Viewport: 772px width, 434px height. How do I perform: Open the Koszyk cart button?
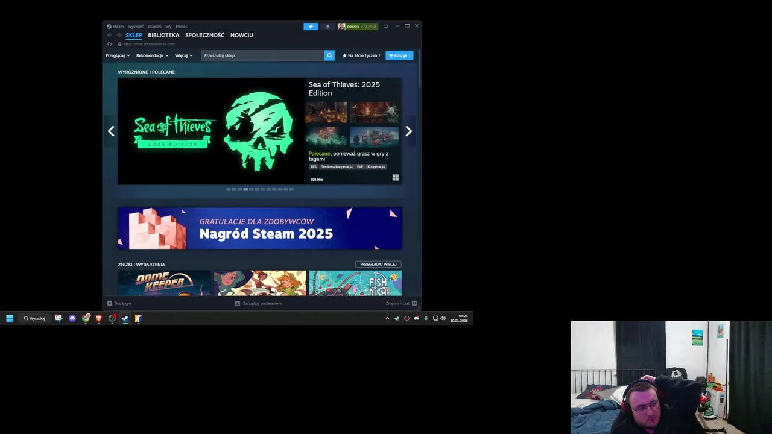pos(399,55)
